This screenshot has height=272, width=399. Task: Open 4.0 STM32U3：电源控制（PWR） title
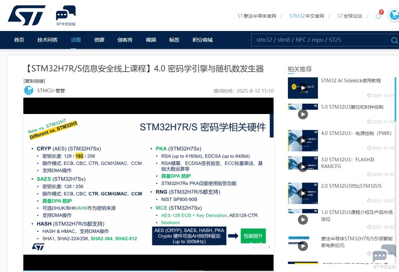click(356, 133)
